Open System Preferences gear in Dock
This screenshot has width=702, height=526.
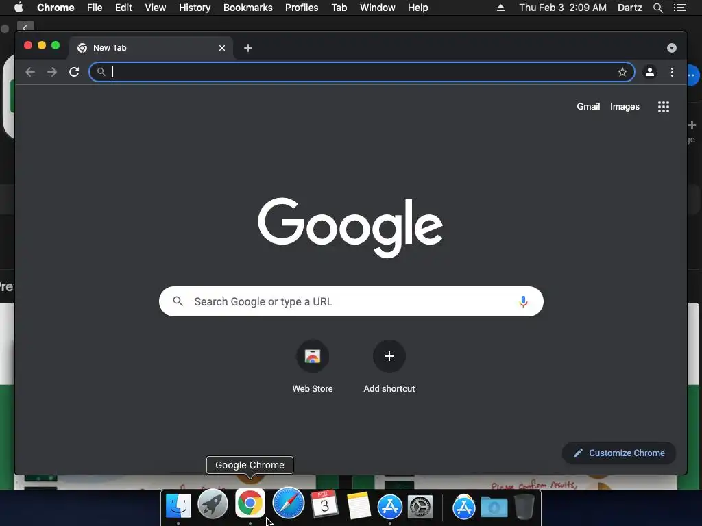(x=420, y=507)
